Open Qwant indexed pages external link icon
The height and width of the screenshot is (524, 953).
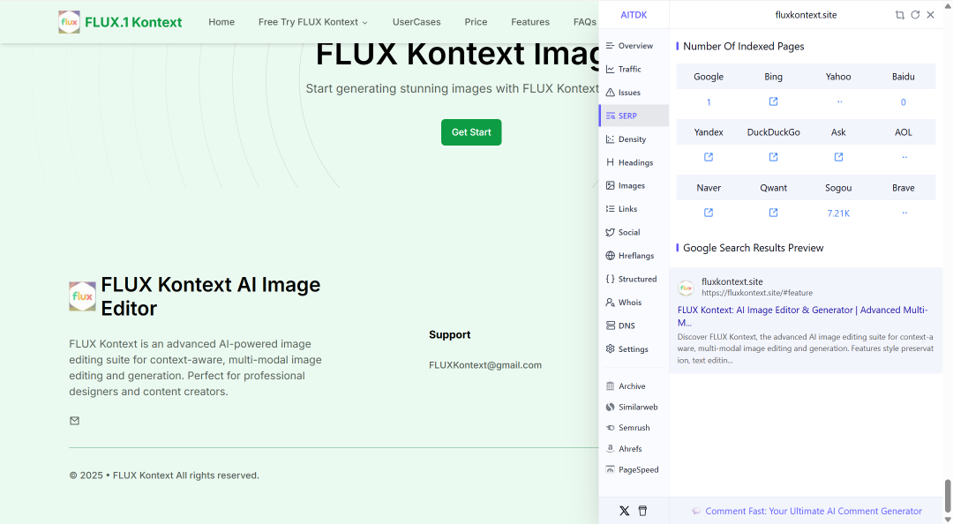point(773,213)
